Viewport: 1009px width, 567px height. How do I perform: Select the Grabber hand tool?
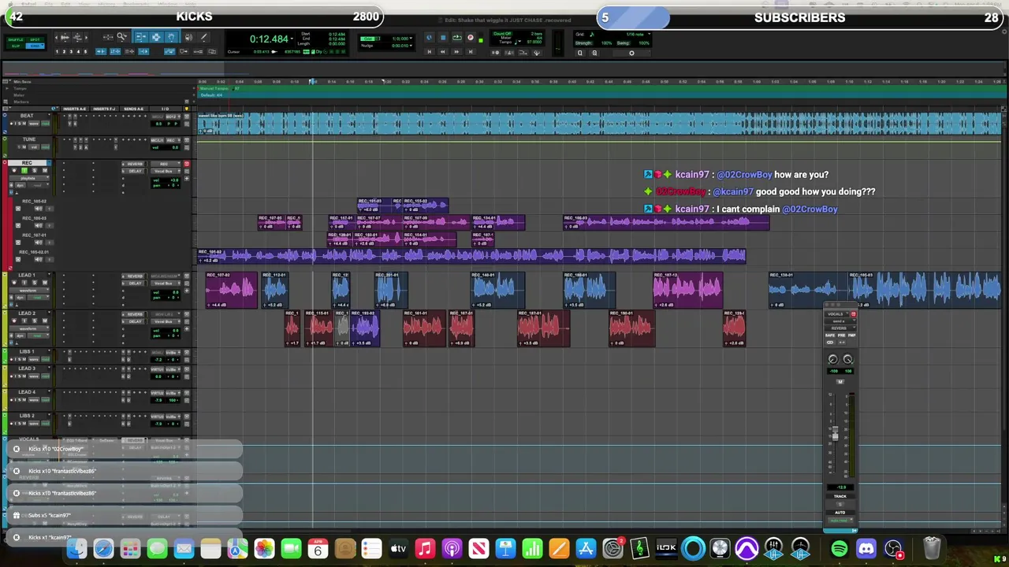coord(171,37)
